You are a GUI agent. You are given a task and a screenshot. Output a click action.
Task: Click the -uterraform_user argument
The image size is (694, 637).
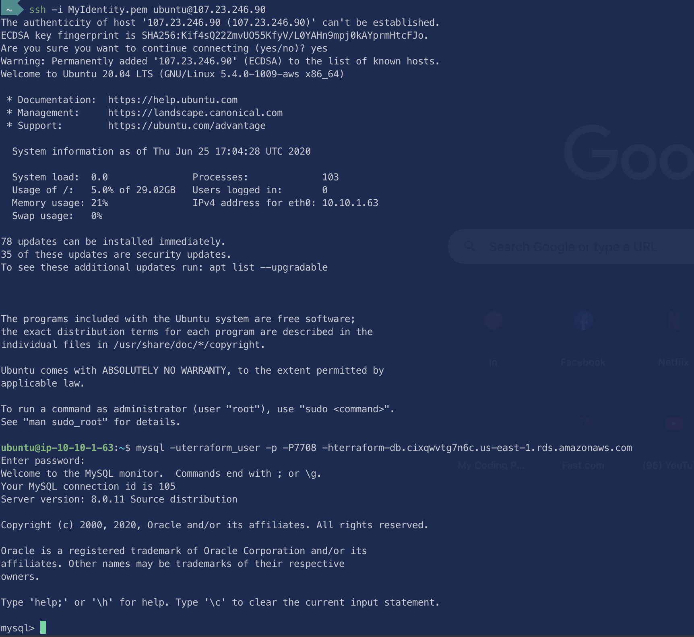point(215,448)
